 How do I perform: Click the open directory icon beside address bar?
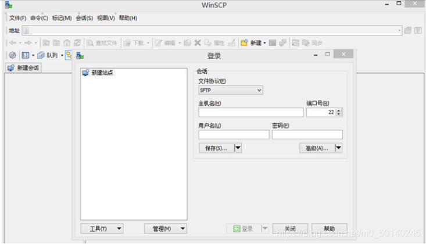click(x=407, y=30)
